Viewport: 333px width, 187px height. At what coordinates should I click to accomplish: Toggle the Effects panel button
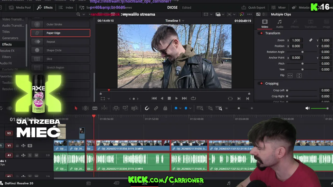45,8
